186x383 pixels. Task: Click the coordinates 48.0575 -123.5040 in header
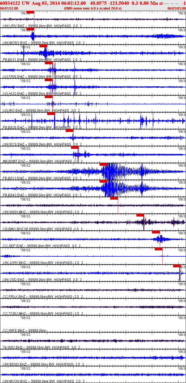coord(110,3)
